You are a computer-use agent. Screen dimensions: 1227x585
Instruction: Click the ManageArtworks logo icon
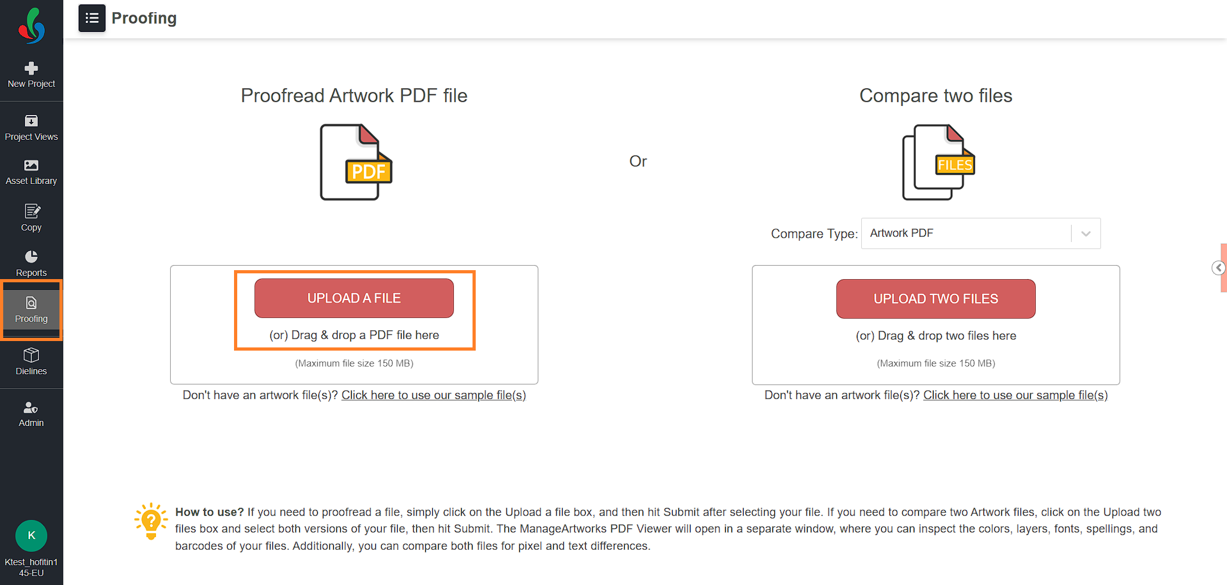[31, 26]
